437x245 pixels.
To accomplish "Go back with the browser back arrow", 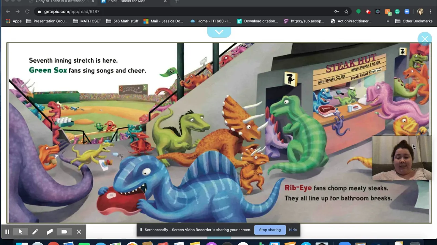I will tap(8, 12).
